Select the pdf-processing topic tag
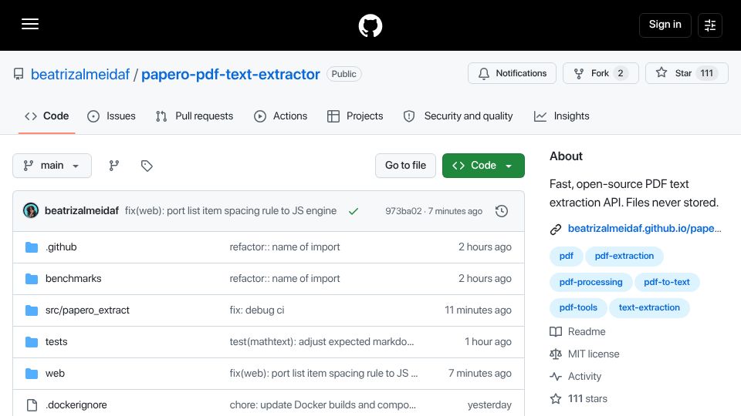Image resolution: width=741 pixels, height=416 pixels. pyautogui.click(x=590, y=282)
